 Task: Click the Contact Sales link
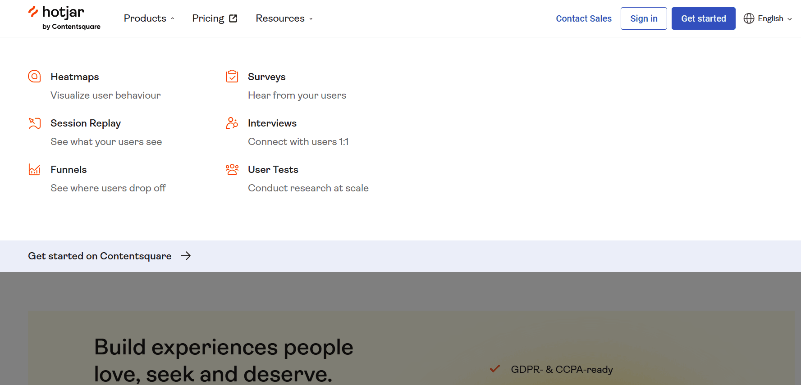point(584,18)
